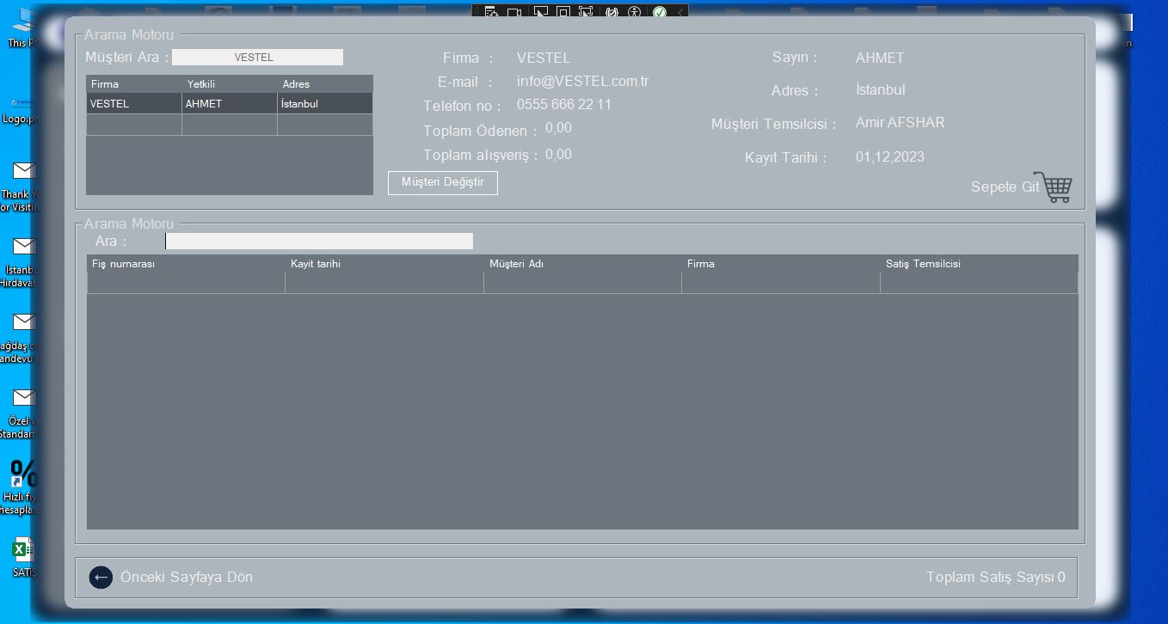
Task: Toggle Display Layout Adorners in the debug toolbar
Action: 563,13
